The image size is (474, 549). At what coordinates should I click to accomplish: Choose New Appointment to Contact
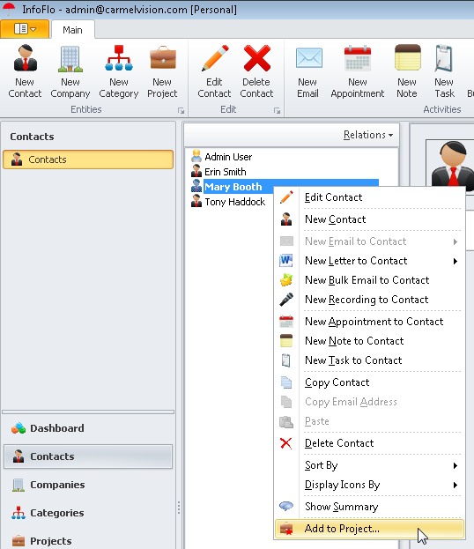(x=370, y=322)
